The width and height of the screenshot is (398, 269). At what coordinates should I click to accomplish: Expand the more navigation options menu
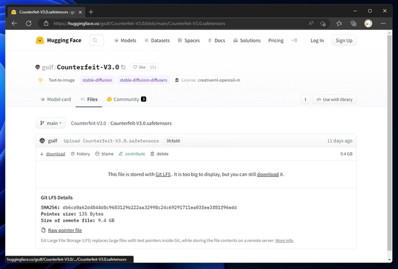pos(294,40)
